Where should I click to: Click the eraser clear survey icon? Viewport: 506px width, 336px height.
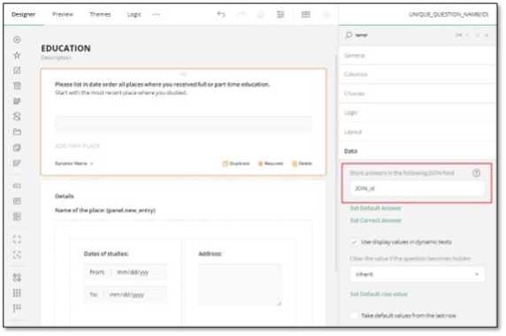tap(261, 14)
